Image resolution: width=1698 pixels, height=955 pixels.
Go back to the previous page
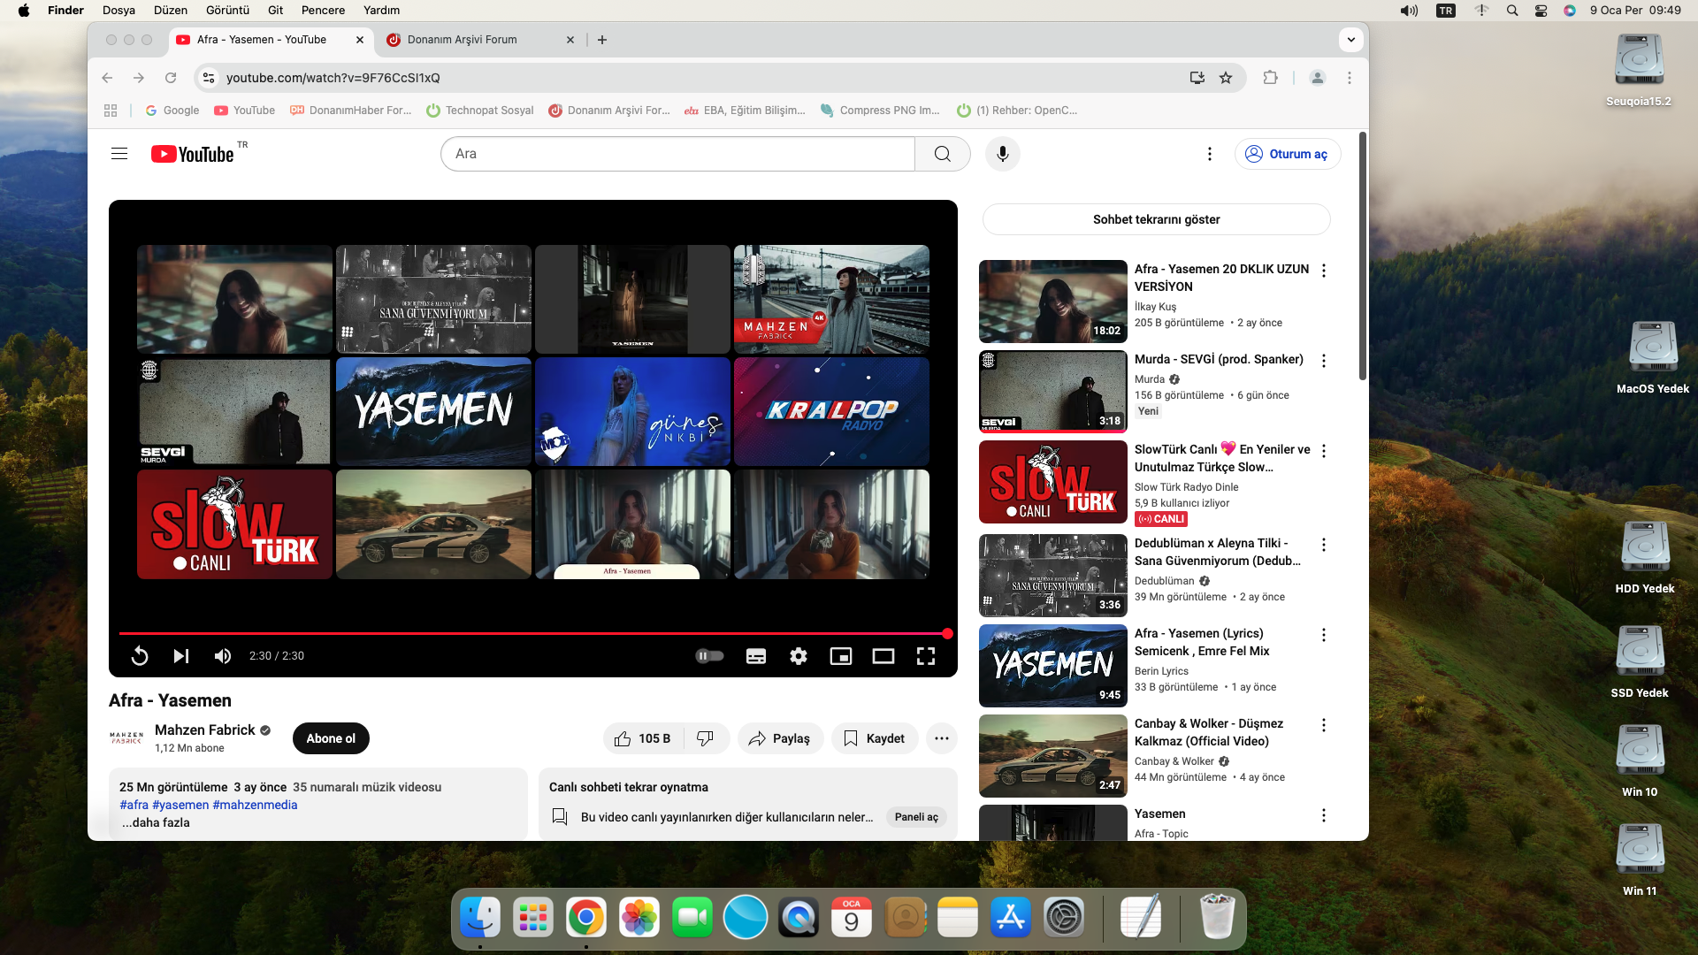pyautogui.click(x=107, y=78)
